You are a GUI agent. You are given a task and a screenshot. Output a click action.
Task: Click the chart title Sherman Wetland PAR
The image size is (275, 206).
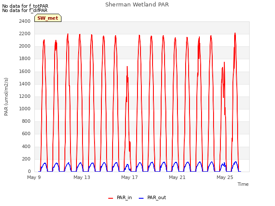137,4
